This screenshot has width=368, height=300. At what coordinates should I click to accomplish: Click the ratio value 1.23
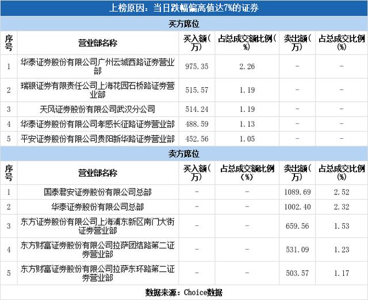342,250
